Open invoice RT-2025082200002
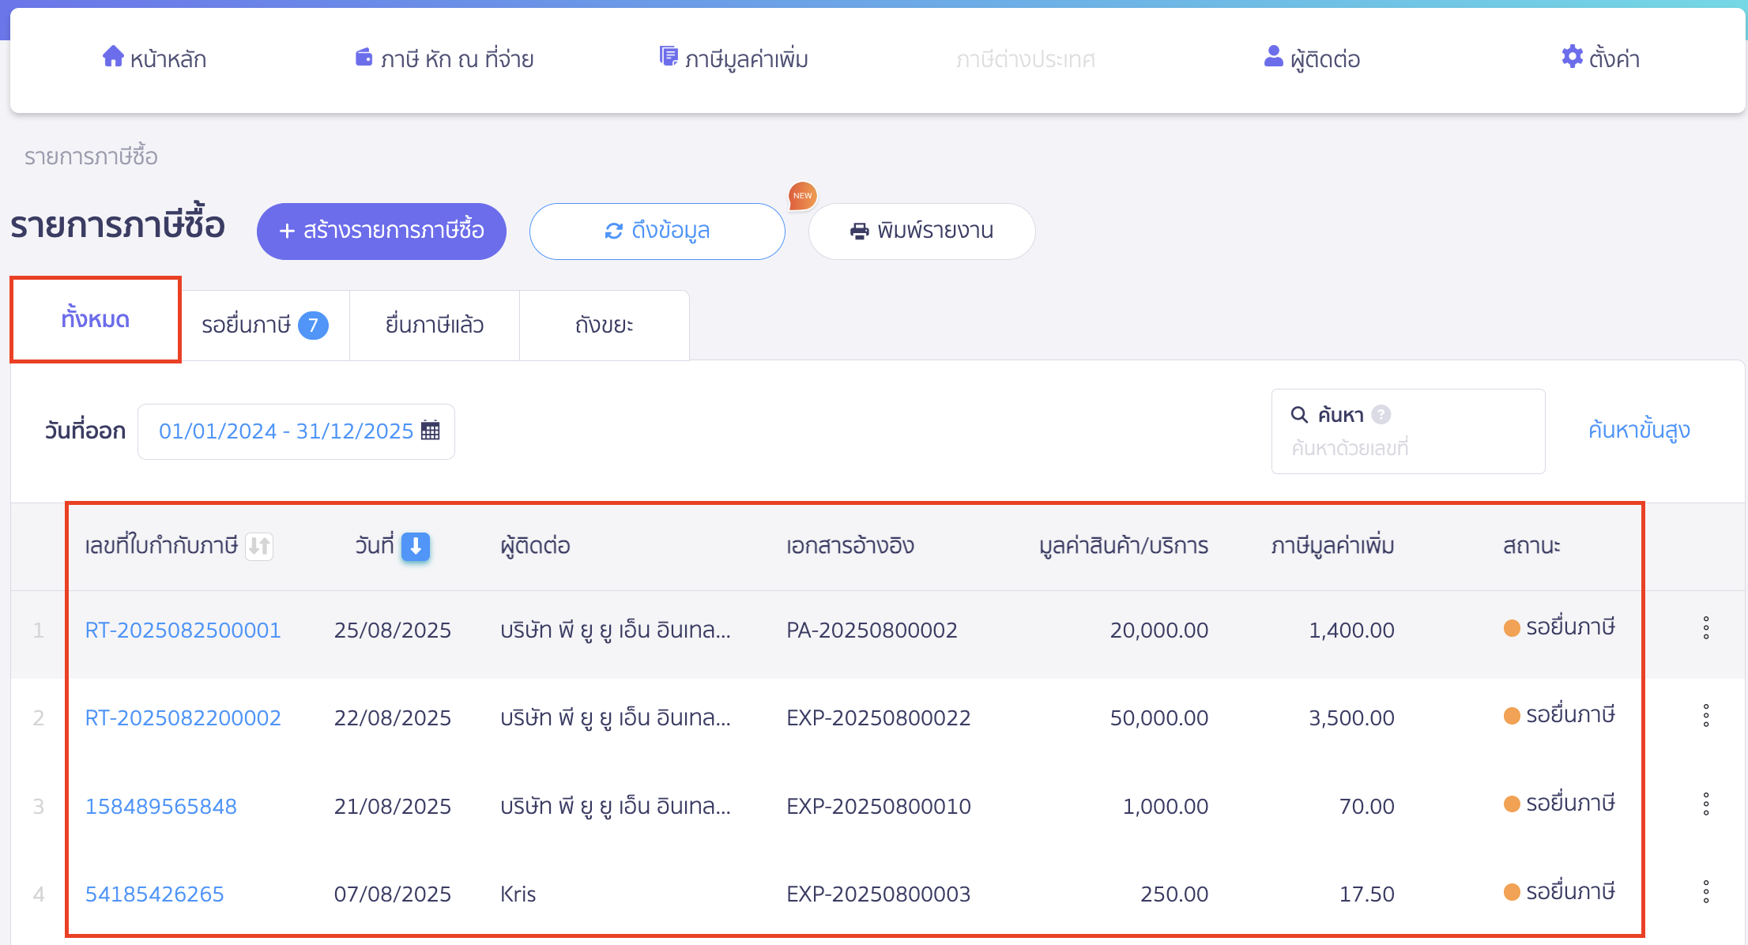This screenshot has width=1748, height=945. pyautogui.click(x=183, y=717)
